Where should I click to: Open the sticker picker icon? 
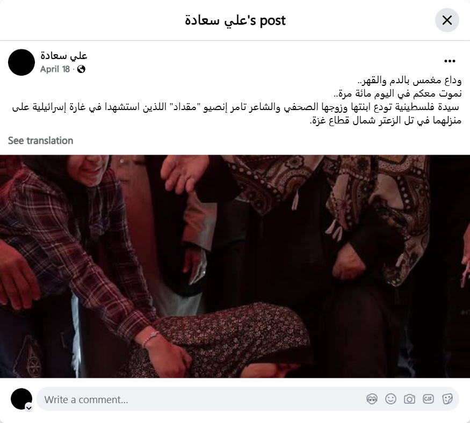(x=447, y=399)
